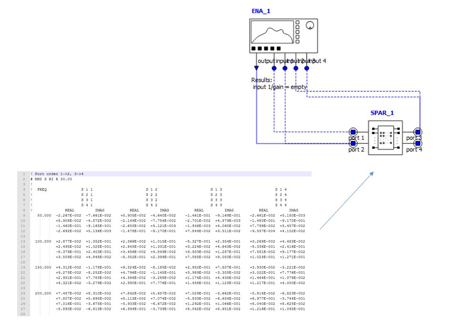Select the ENA_1 network analyzer block
The image size is (453, 323).
[x=283, y=36]
